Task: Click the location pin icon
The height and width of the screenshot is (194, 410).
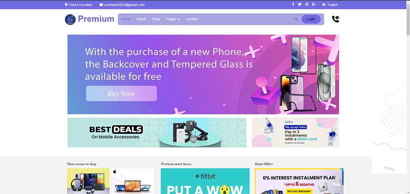Action: click(66, 5)
